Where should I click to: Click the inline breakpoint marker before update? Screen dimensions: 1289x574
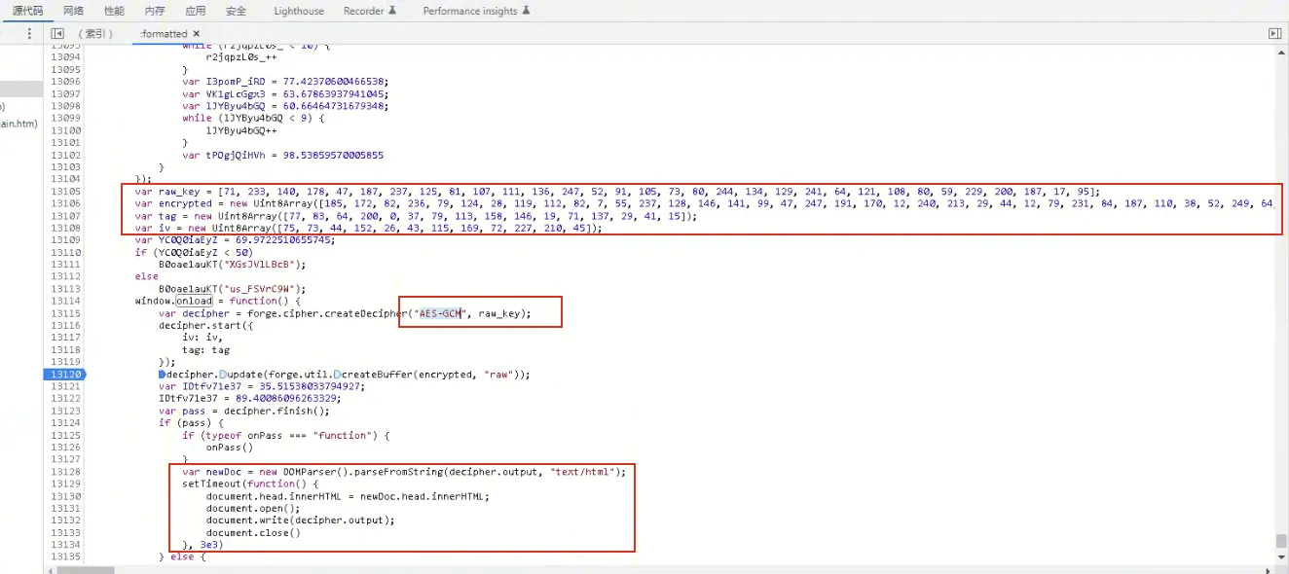pos(223,375)
